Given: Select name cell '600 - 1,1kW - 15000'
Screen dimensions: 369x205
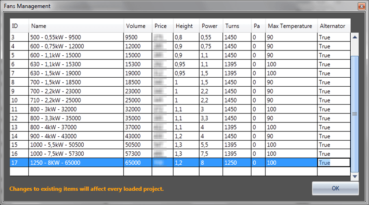Looking at the screenshot, I should pyautogui.click(x=76, y=55).
